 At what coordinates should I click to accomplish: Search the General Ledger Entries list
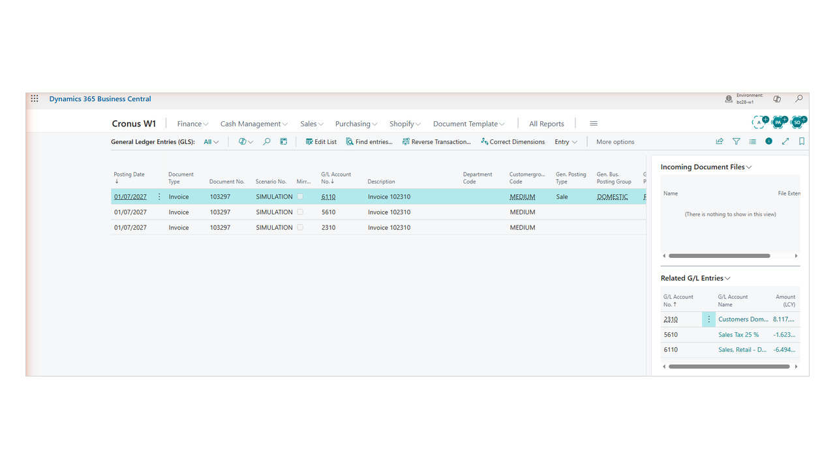[x=267, y=141]
